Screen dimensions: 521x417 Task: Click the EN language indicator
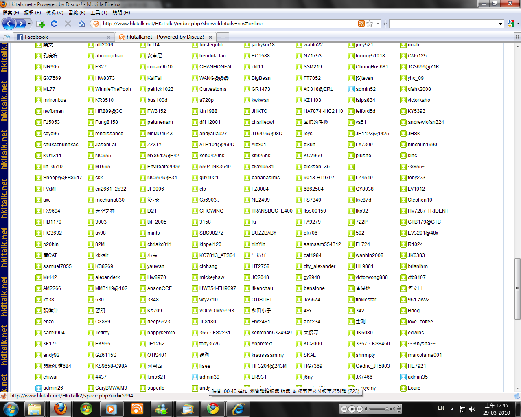coord(441,408)
